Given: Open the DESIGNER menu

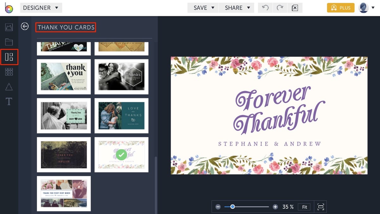Looking at the screenshot, I should [41, 8].
